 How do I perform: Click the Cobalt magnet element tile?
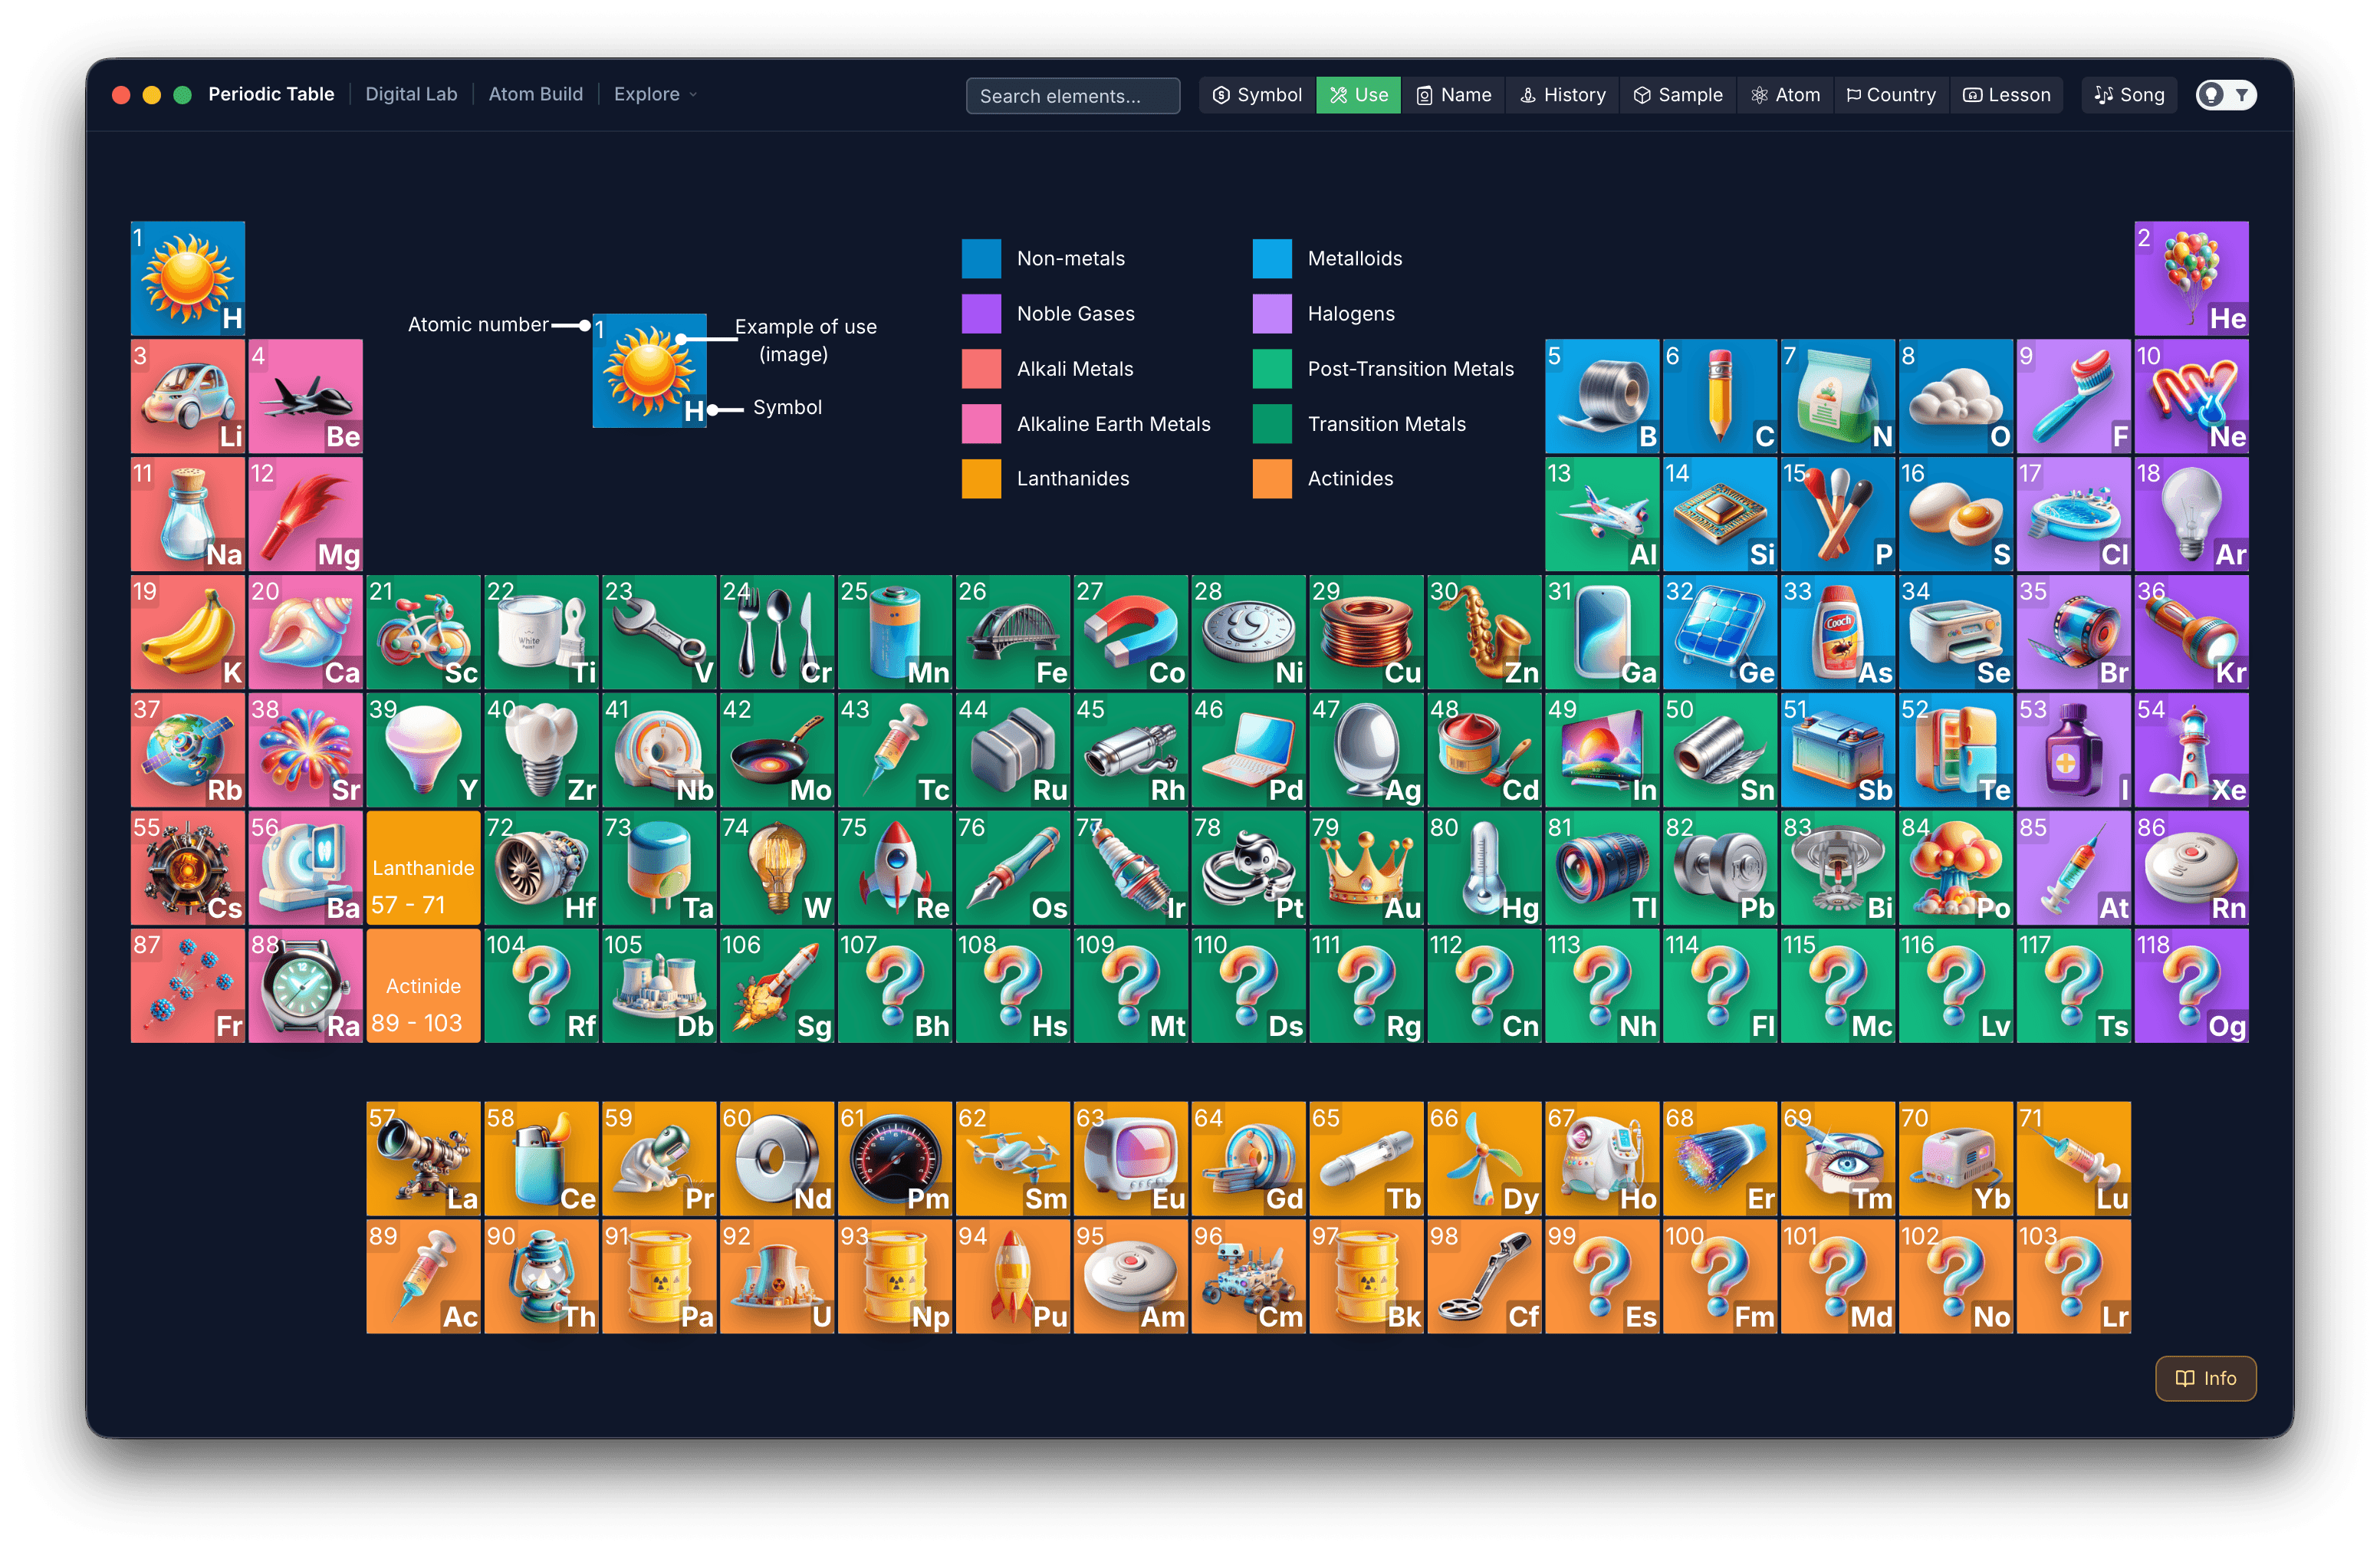pos(1130,631)
